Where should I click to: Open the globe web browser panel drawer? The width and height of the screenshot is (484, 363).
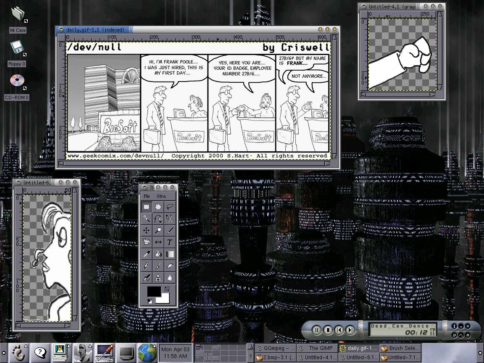tap(147, 353)
